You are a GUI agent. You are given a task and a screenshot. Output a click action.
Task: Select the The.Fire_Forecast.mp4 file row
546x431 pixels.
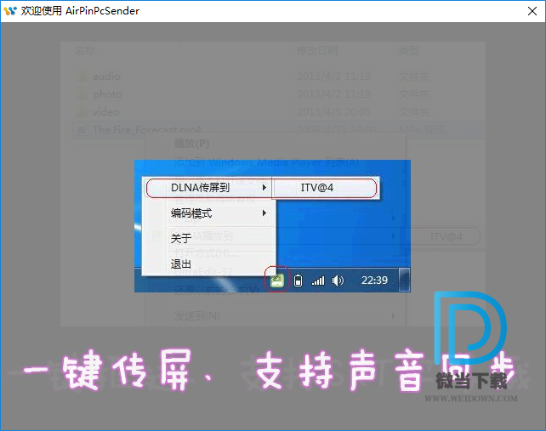(279, 130)
